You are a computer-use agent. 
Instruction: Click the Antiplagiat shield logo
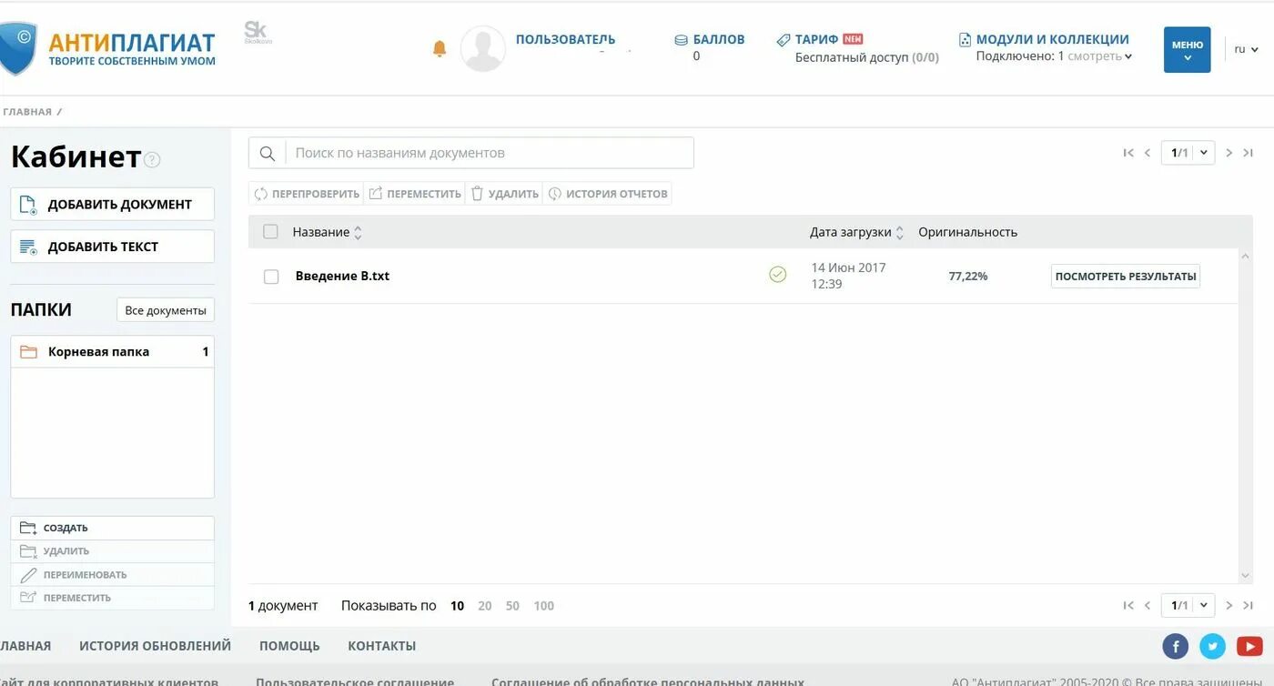pos(18,49)
